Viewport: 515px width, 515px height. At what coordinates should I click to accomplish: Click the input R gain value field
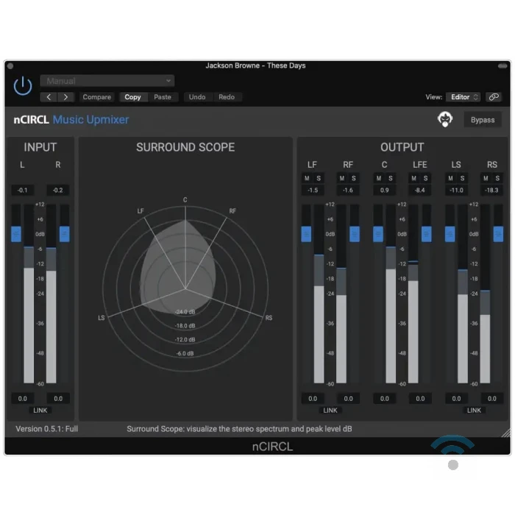pos(58,399)
